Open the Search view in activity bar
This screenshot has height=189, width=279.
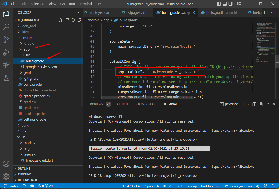point(6,27)
